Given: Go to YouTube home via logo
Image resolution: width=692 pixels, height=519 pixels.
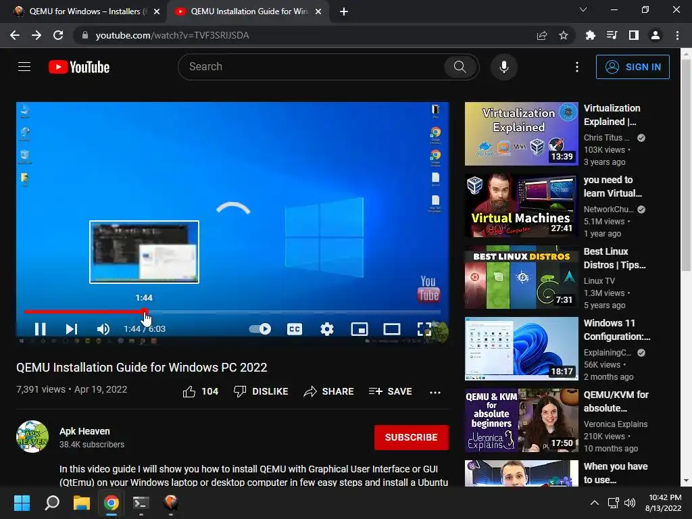Looking at the screenshot, I should pyautogui.click(x=79, y=67).
